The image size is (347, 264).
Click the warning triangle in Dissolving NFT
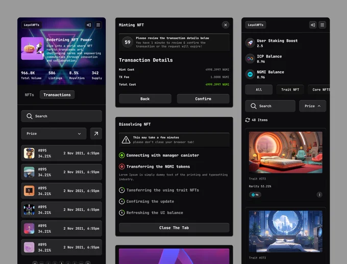click(126, 140)
